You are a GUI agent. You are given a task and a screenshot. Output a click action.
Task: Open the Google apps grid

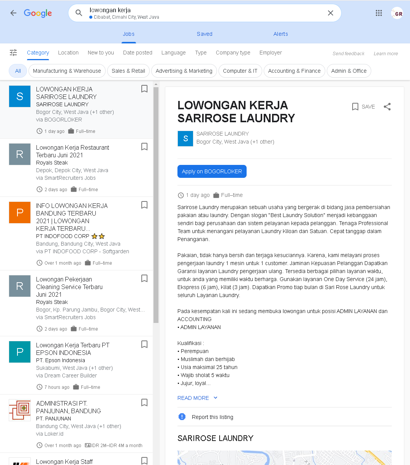point(379,13)
